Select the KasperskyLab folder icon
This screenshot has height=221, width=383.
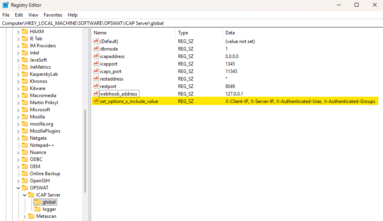click(x=25, y=74)
